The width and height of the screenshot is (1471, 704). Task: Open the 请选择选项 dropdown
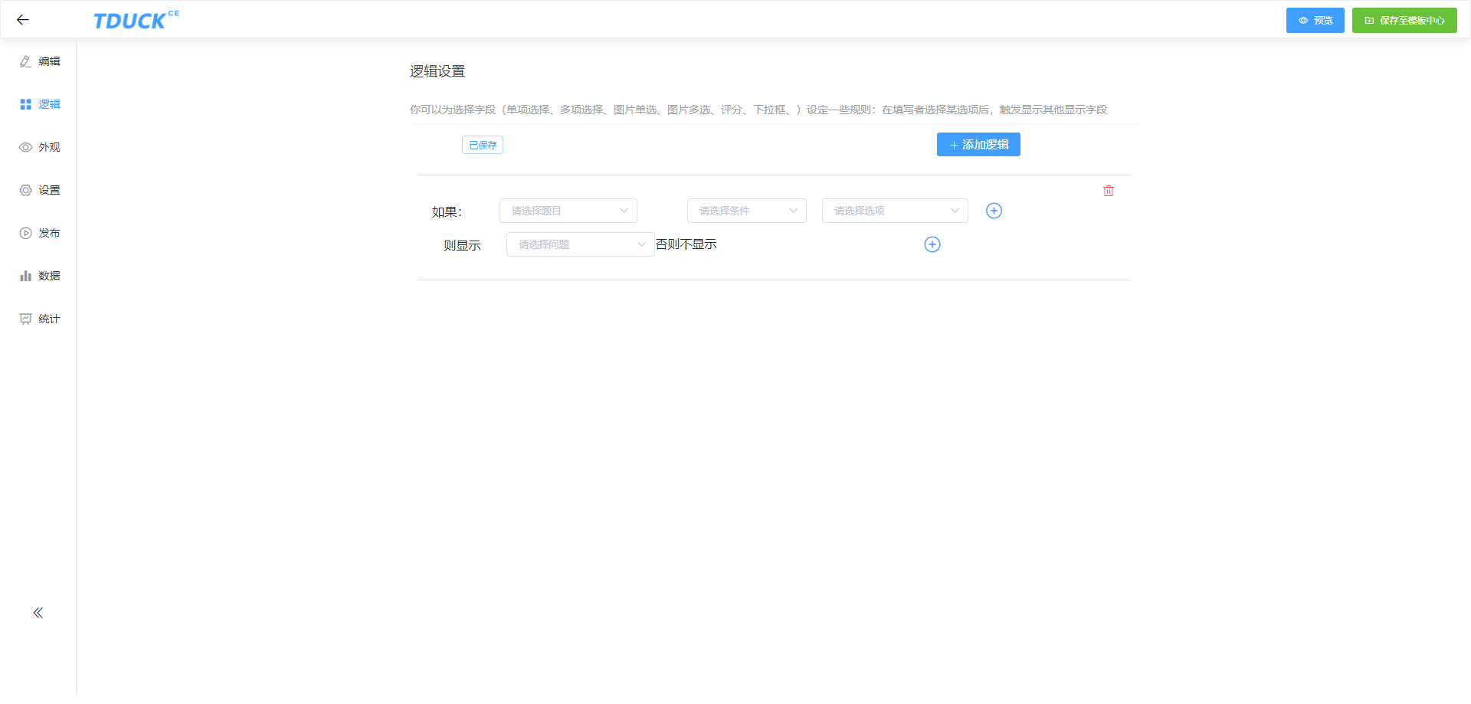point(895,211)
